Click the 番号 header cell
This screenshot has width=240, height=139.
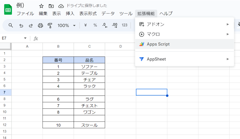58,60
